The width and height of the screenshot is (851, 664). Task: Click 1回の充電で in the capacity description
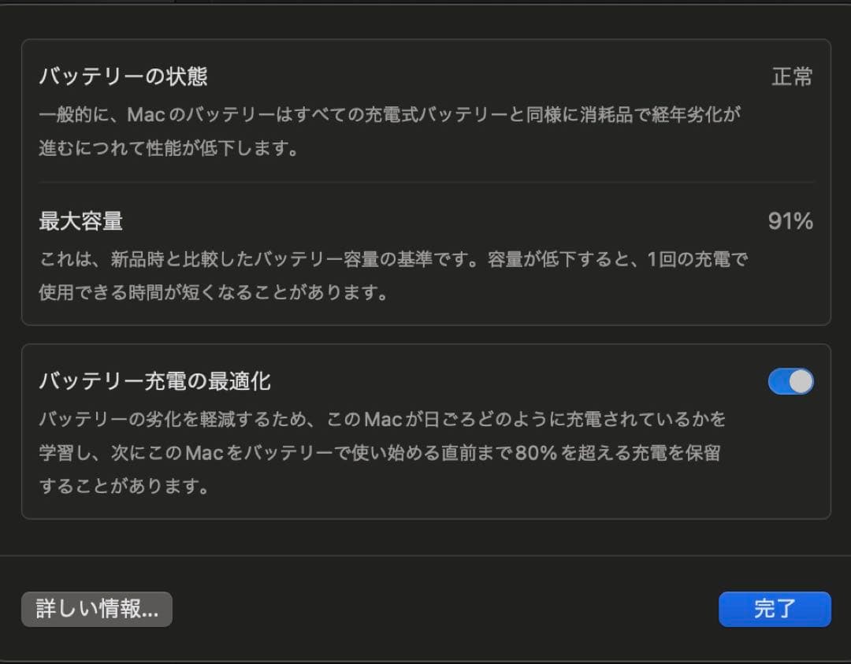(x=697, y=259)
